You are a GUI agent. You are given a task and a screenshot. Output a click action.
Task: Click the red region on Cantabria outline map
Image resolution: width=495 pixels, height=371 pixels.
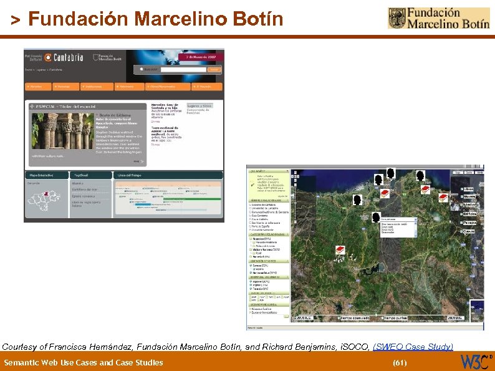tap(46, 193)
